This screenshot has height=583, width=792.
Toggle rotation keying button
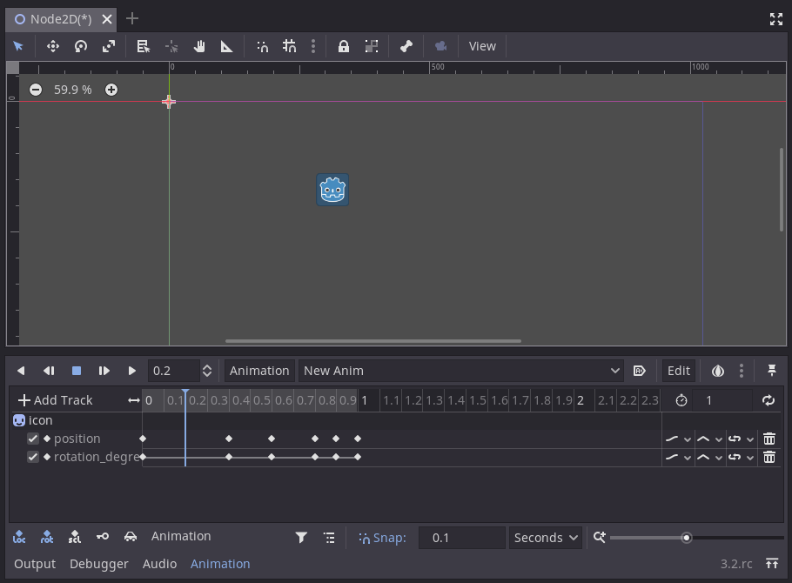[x=47, y=537]
